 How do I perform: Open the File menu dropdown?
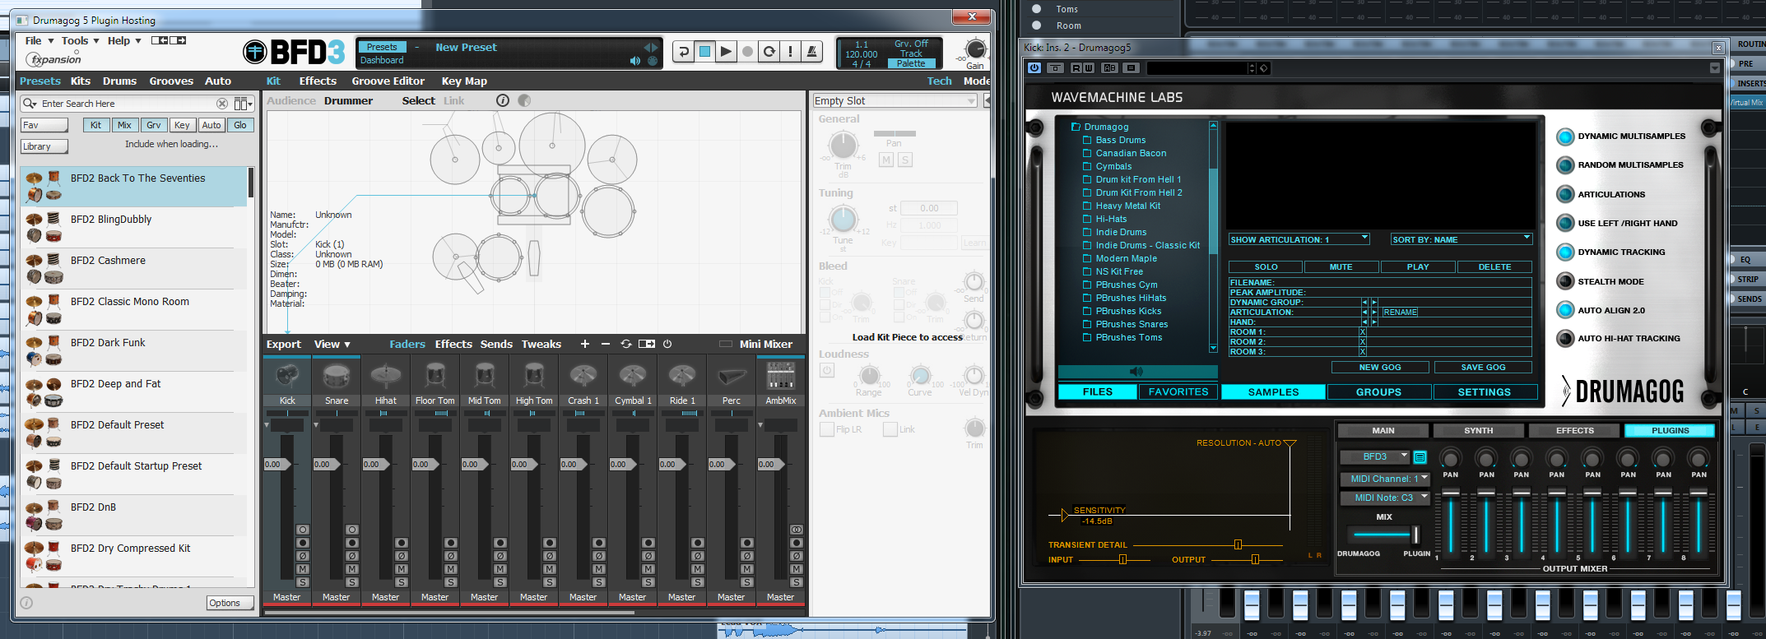click(x=40, y=40)
